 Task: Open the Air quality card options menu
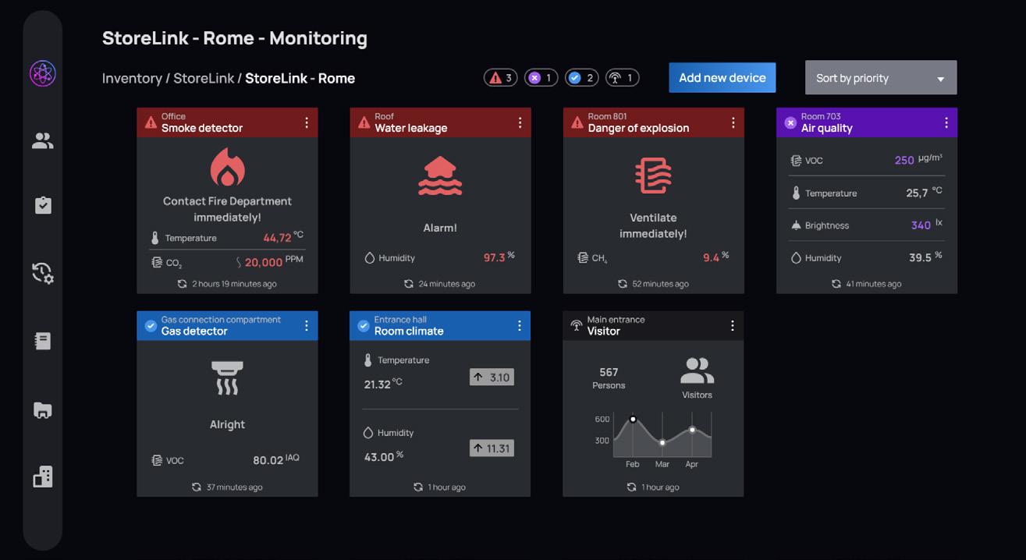point(946,122)
